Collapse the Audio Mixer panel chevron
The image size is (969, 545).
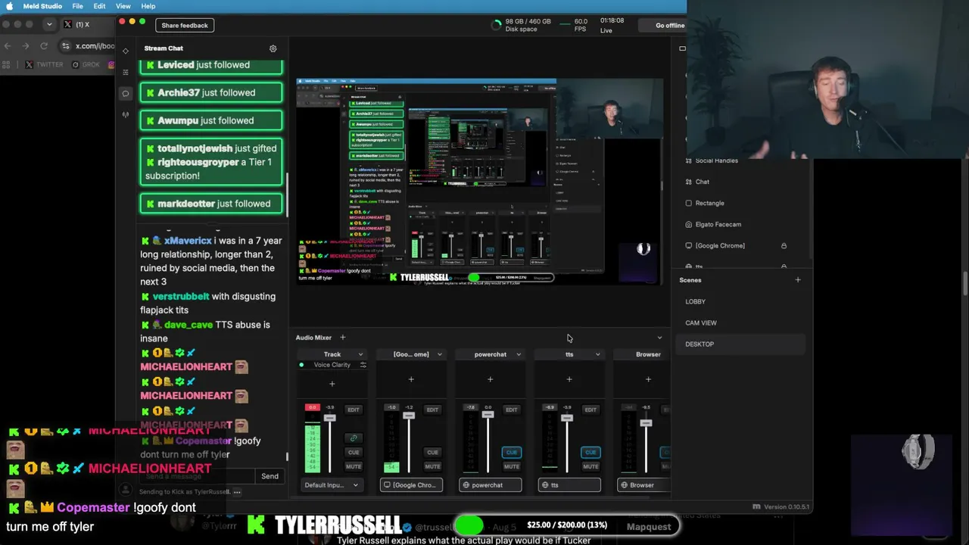659,338
